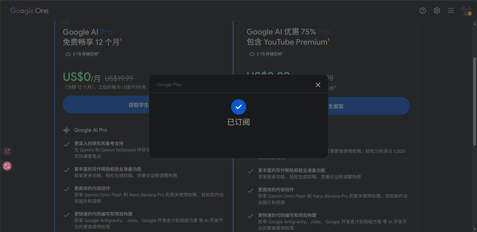Click the 更深入的研究和备考支持 feature title
Image resolution: width=477 pixels, height=232 pixels.
coord(99,144)
